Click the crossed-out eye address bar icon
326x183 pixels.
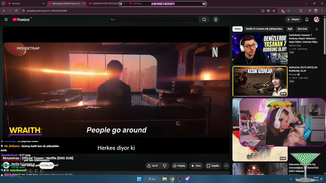268,11
